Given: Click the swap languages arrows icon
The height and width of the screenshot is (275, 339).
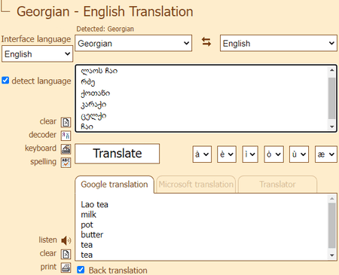Looking at the screenshot, I should [x=206, y=42].
